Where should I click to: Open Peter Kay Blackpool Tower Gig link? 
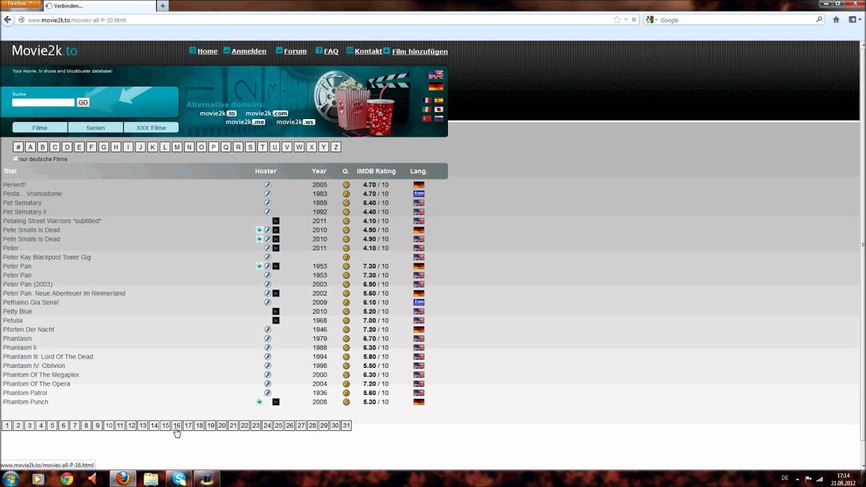(47, 257)
